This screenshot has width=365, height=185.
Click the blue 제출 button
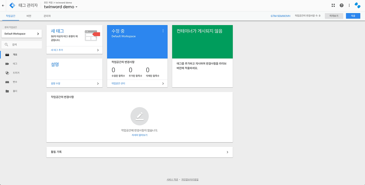(353, 16)
